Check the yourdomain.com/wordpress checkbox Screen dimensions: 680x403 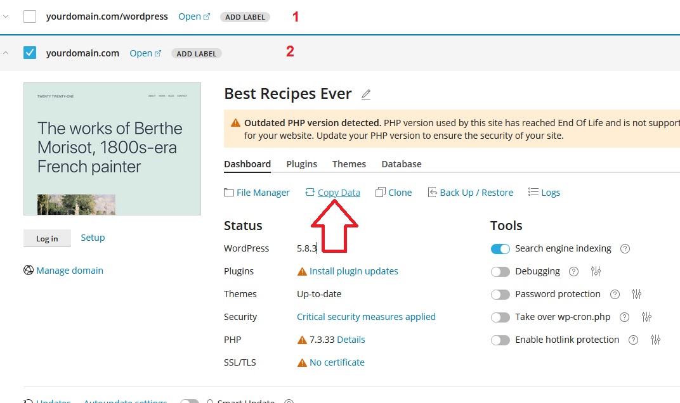coord(30,16)
